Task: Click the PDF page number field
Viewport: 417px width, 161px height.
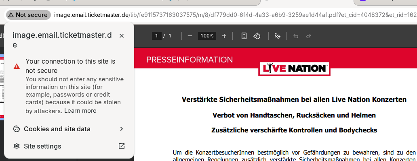Action: [157, 36]
